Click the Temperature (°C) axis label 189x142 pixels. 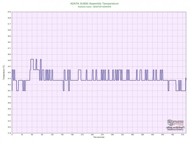[4, 72]
